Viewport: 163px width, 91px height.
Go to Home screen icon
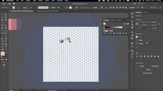point(10,4)
